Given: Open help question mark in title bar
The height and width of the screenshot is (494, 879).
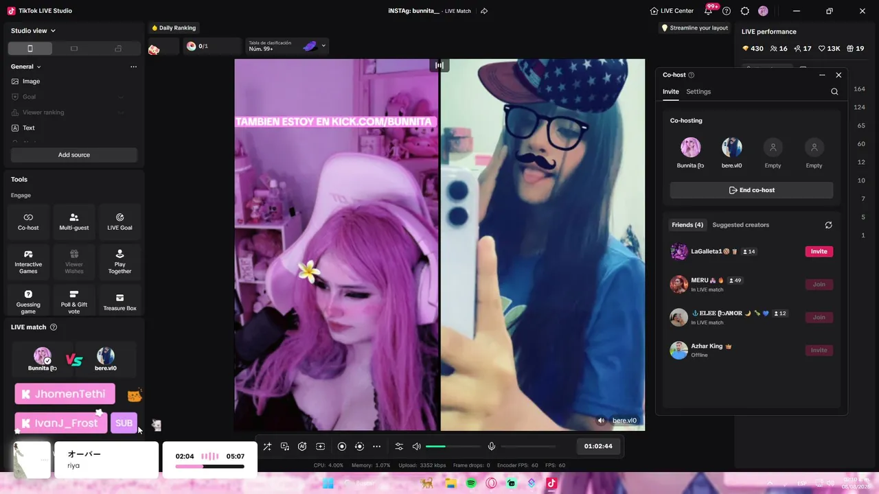Looking at the screenshot, I should (727, 11).
